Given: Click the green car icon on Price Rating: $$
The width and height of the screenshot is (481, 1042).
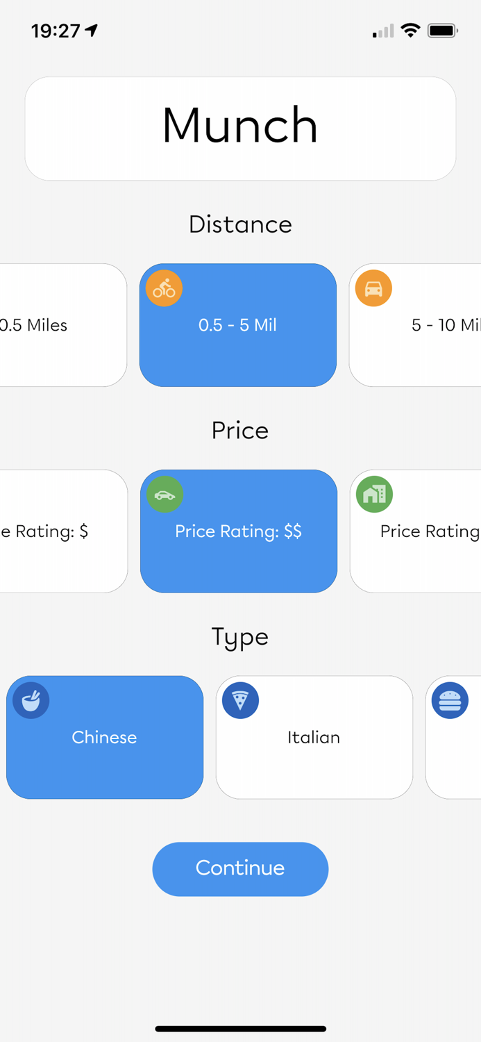Looking at the screenshot, I should point(164,495).
